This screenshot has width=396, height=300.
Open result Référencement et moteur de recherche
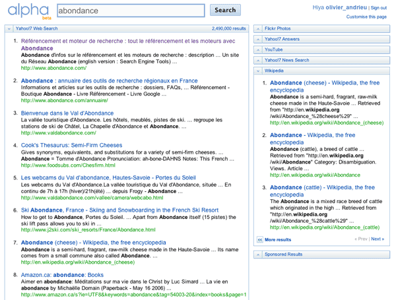[x=128, y=44]
